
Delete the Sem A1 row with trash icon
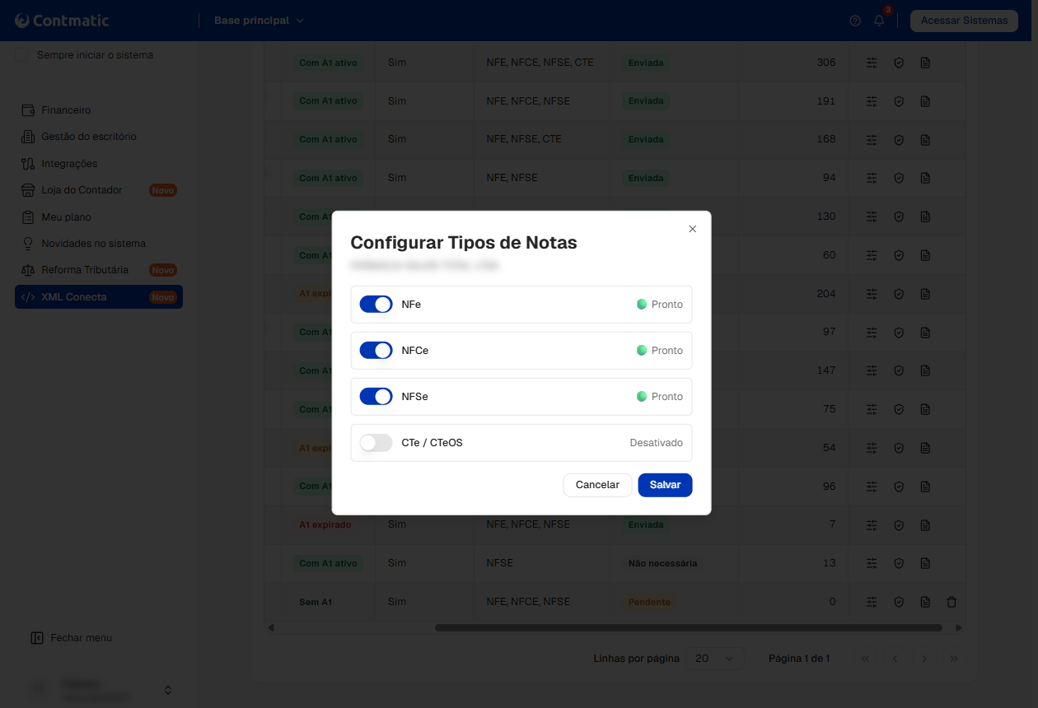point(951,602)
